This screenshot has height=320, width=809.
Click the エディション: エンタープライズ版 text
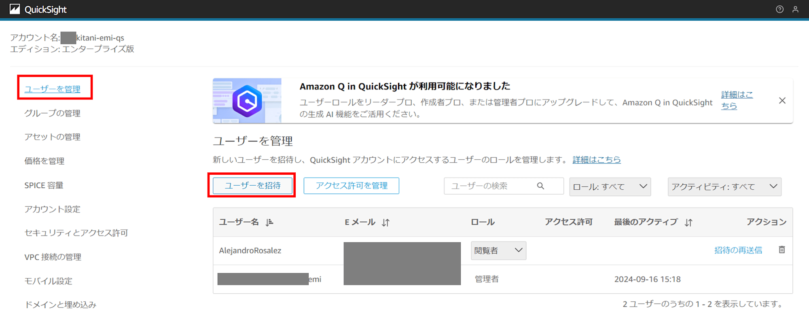pos(72,49)
